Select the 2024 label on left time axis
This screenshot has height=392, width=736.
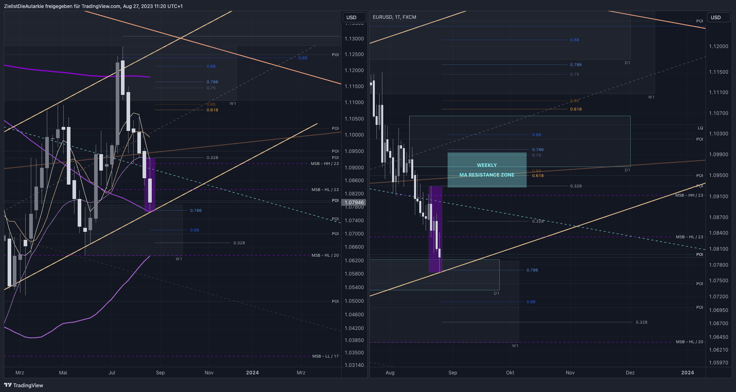click(252, 372)
